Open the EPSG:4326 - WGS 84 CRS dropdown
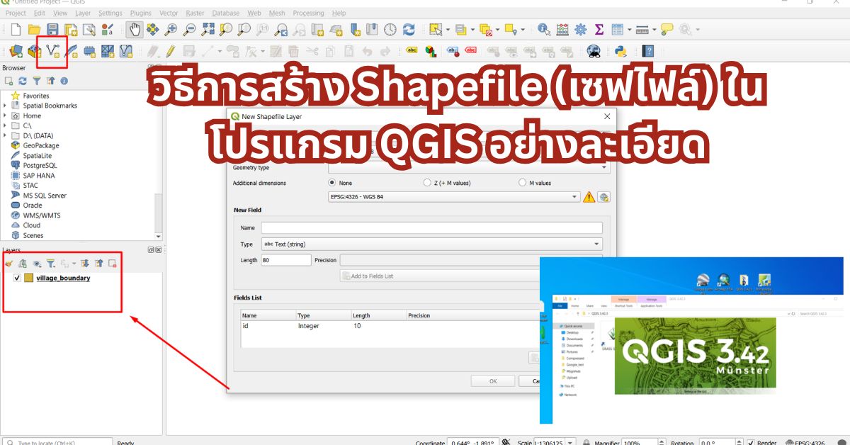The width and height of the screenshot is (850, 445). (x=454, y=198)
